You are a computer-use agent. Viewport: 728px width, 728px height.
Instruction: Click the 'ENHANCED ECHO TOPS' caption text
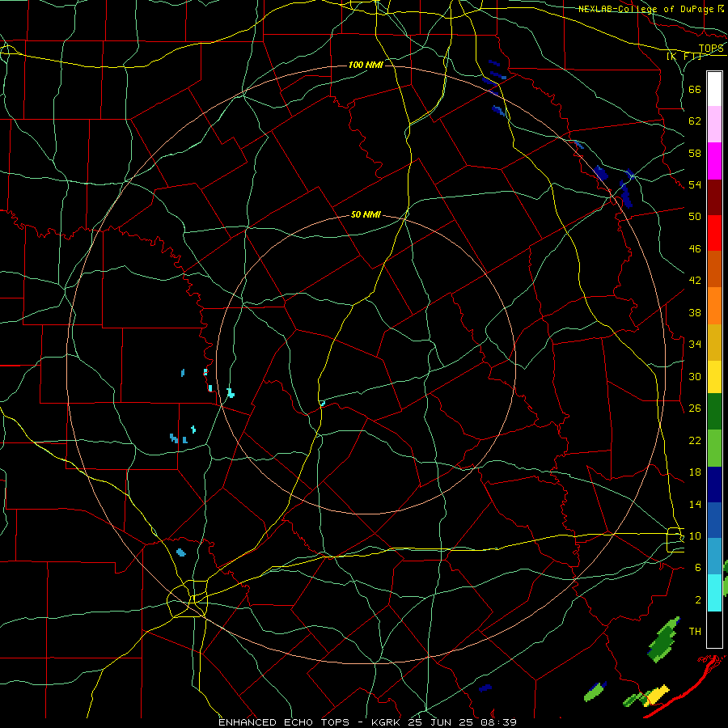pos(283,722)
